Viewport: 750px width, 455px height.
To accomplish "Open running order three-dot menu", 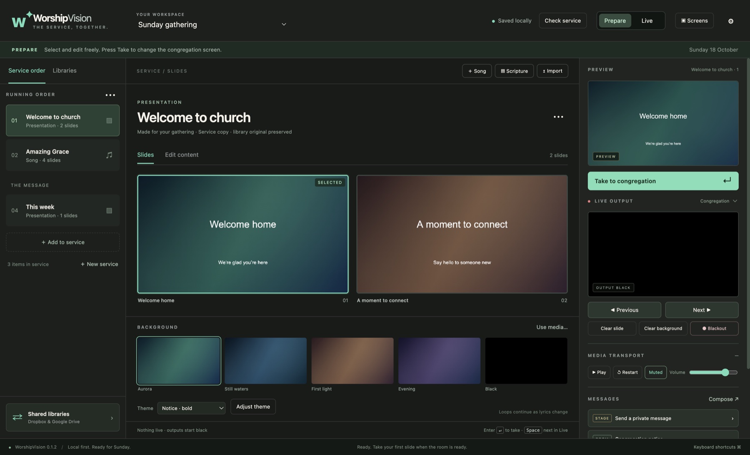I will click(x=110, y=95).
